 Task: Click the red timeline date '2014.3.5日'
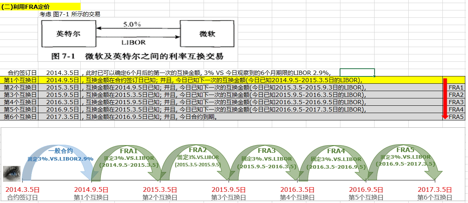coord(22,190)
